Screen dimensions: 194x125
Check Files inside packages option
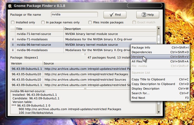(90, 22)
